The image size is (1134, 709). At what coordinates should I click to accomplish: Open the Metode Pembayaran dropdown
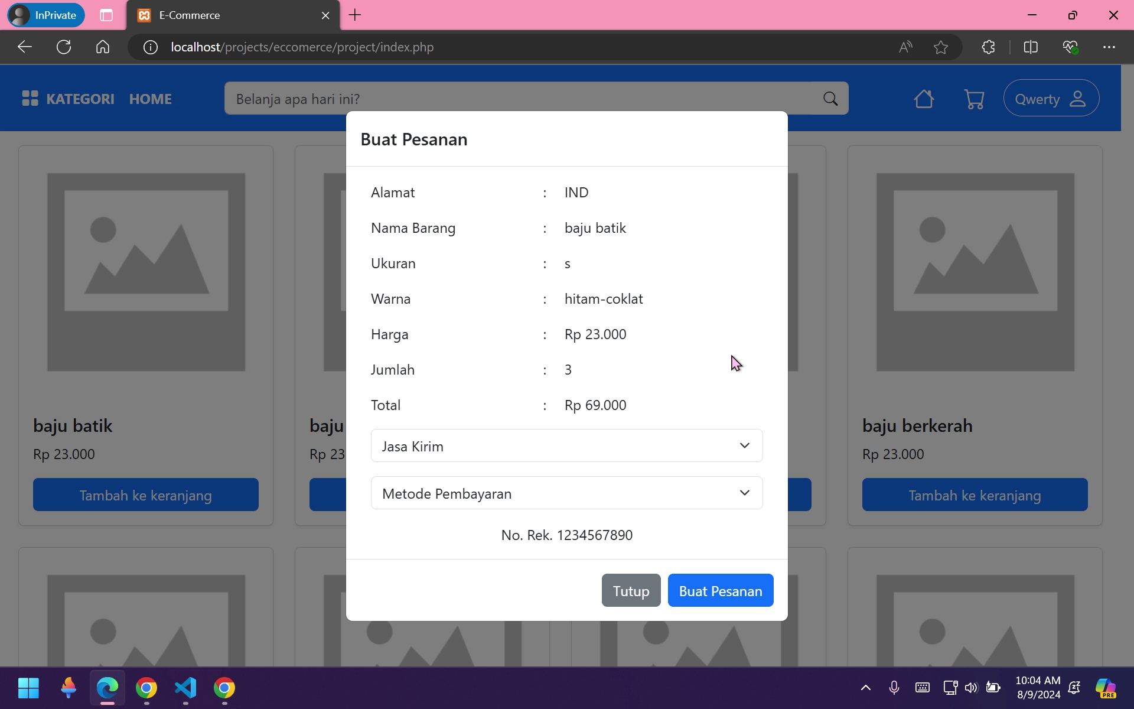[566, 493]
